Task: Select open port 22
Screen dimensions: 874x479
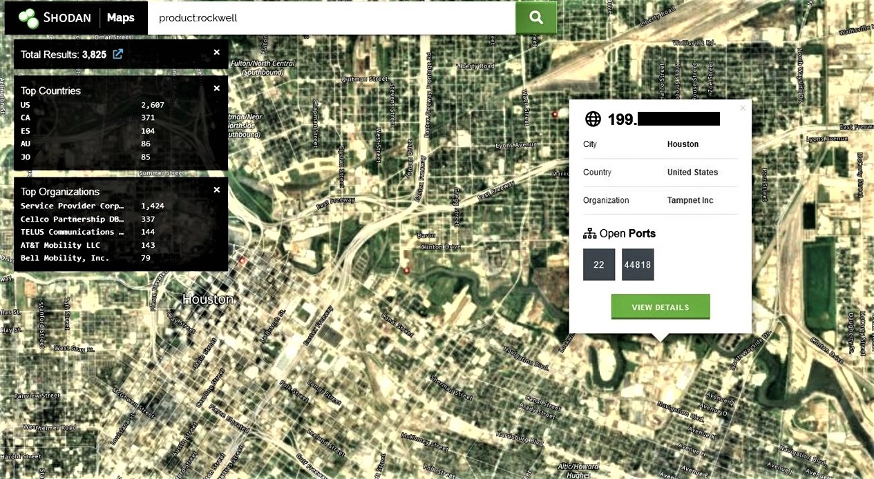Action: 599,264
